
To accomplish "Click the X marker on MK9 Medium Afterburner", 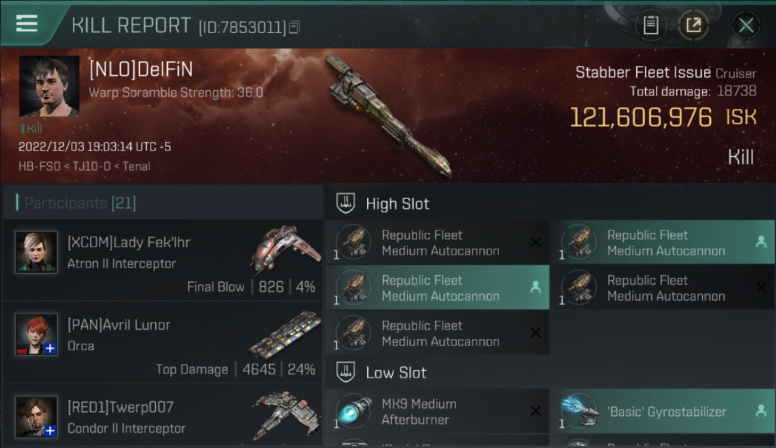I will click(x=535, y=411).
